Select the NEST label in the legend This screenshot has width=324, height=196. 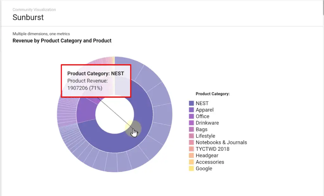(x=202, y=103)
